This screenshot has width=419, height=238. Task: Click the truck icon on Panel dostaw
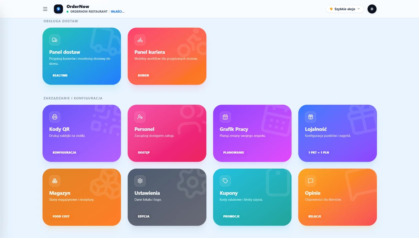[x=55, y=40]
